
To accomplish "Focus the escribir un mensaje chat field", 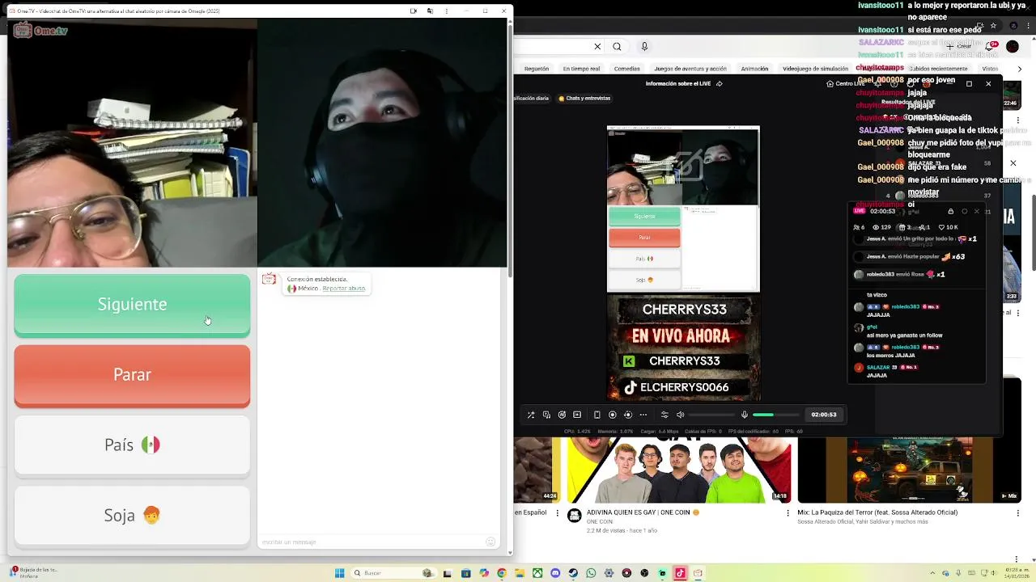I will (x=372, y=542).
